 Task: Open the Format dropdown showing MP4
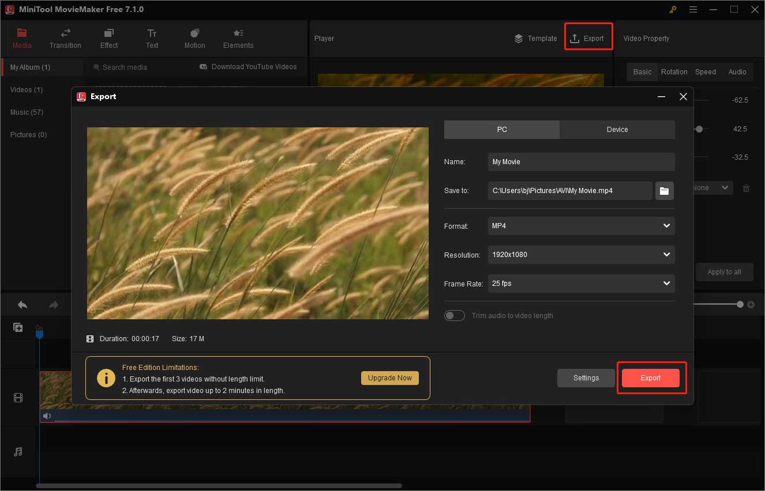580,226
